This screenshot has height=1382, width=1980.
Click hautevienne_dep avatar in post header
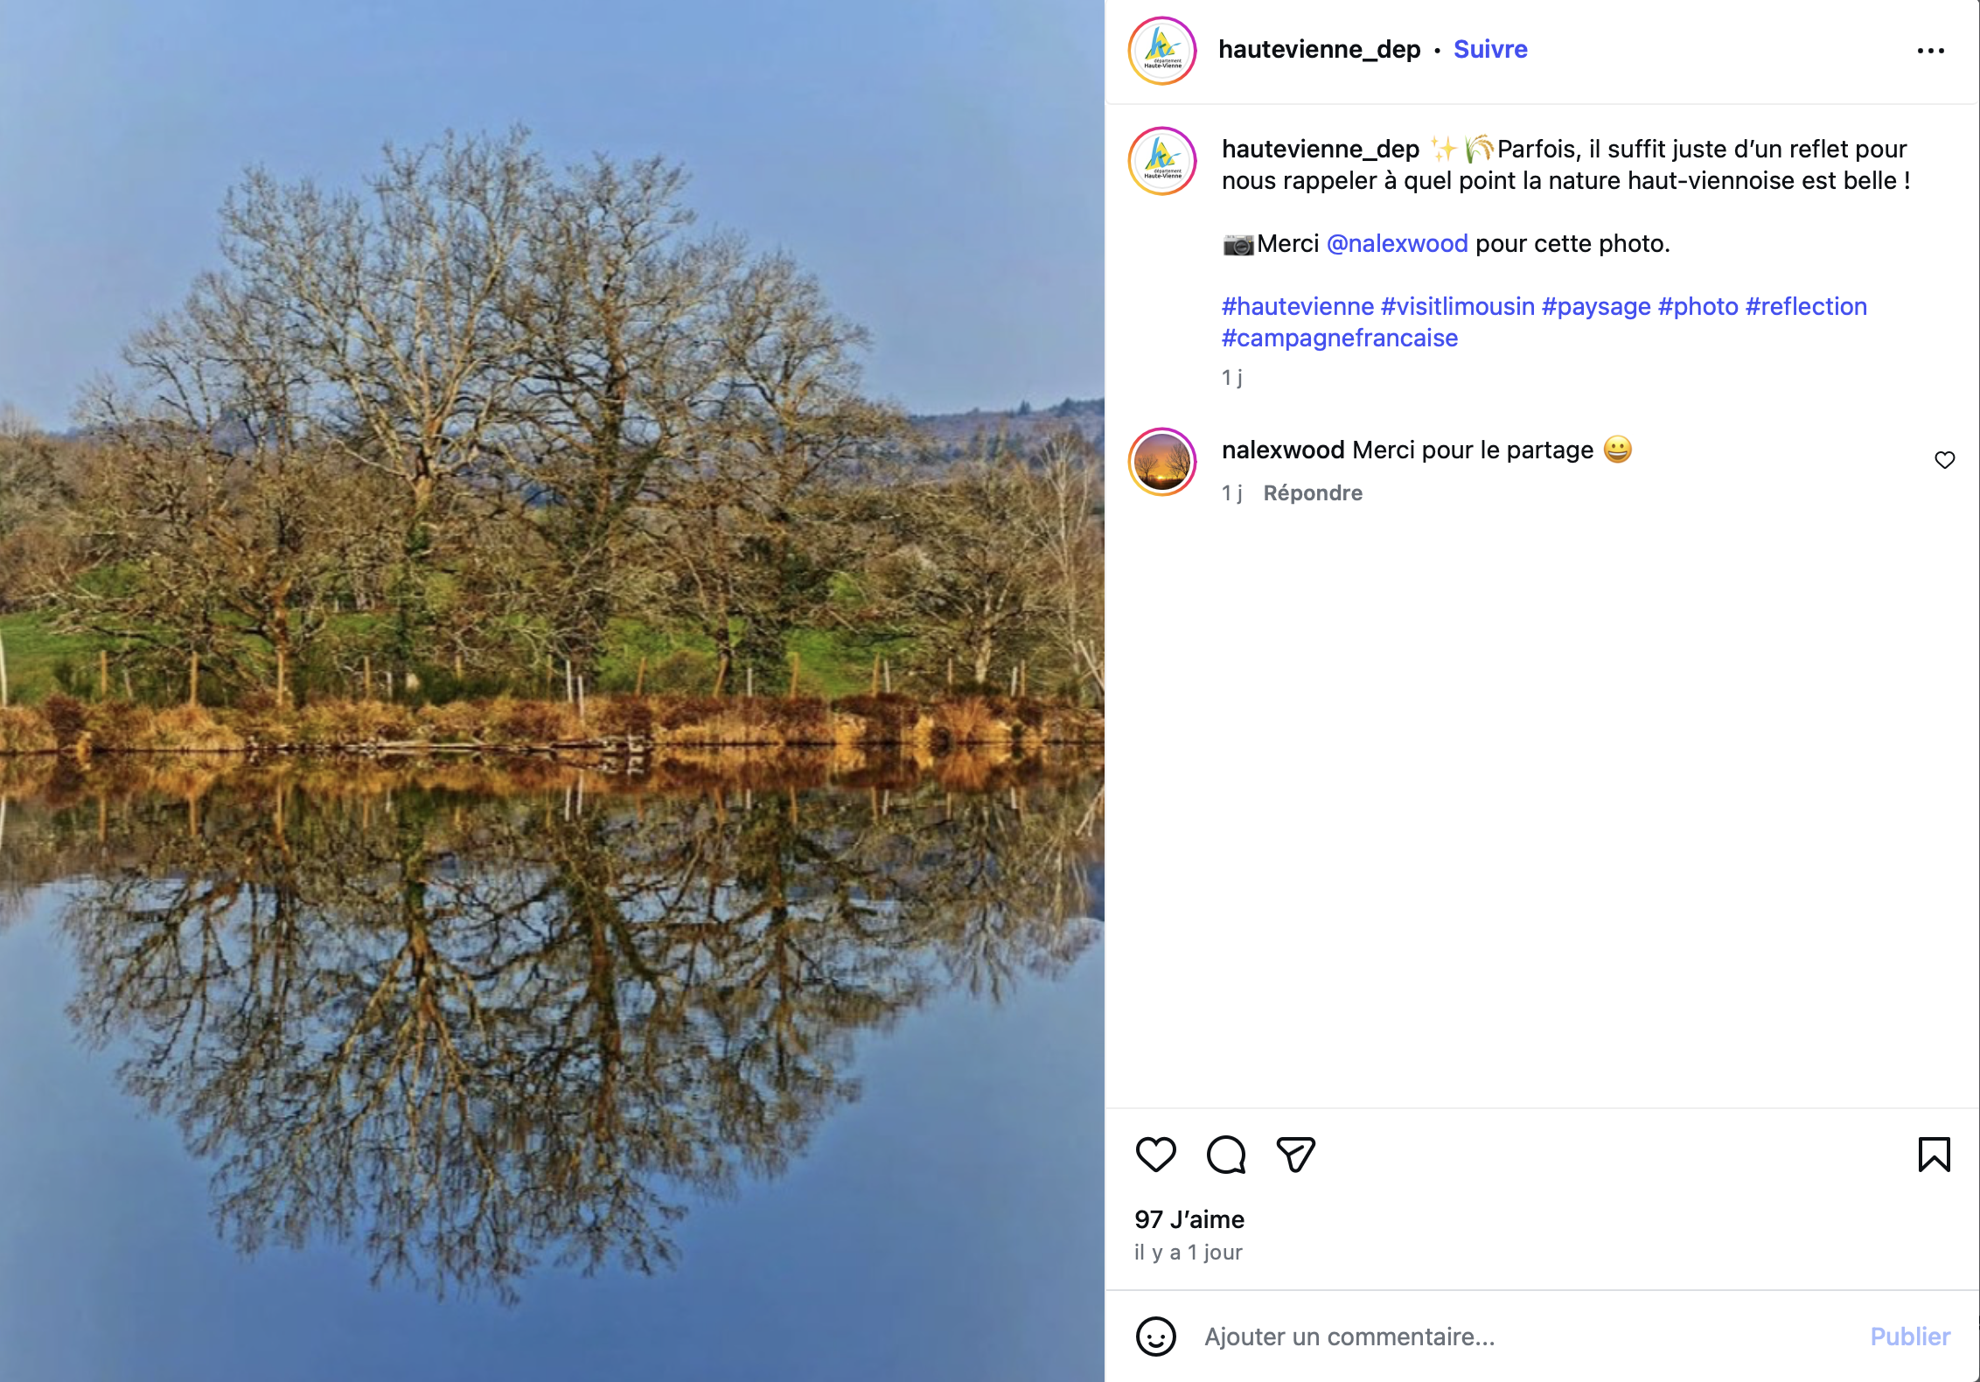coord(1162,51)
